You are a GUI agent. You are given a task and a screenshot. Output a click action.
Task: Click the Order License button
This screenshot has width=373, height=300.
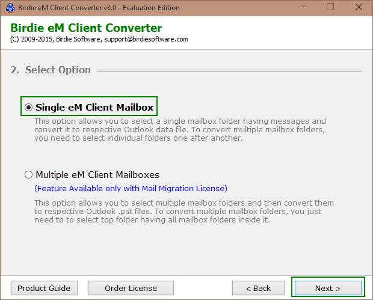131,288
